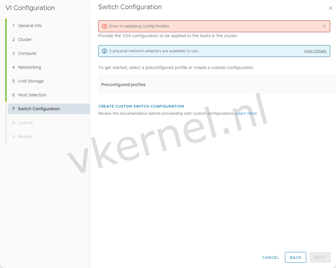The height and width of the screenshot is (268, 336).
Task: Expand the Preconfigured profiles section
Action: point(123,84)
